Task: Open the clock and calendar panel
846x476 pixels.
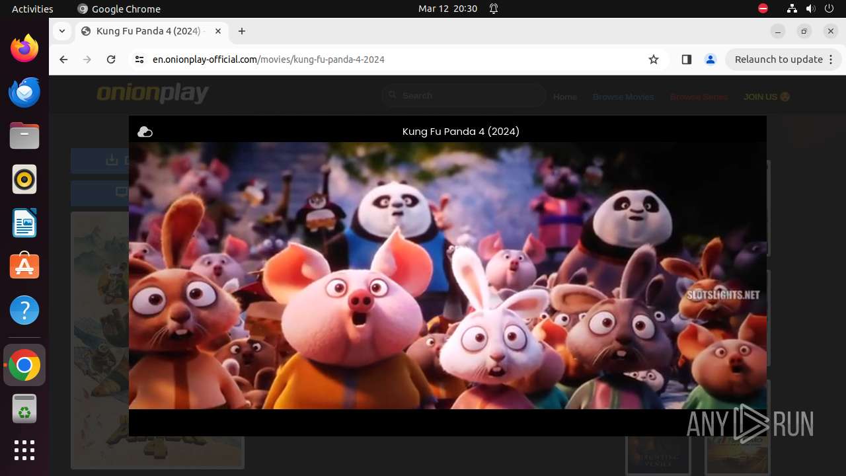Action: [447, 9]
